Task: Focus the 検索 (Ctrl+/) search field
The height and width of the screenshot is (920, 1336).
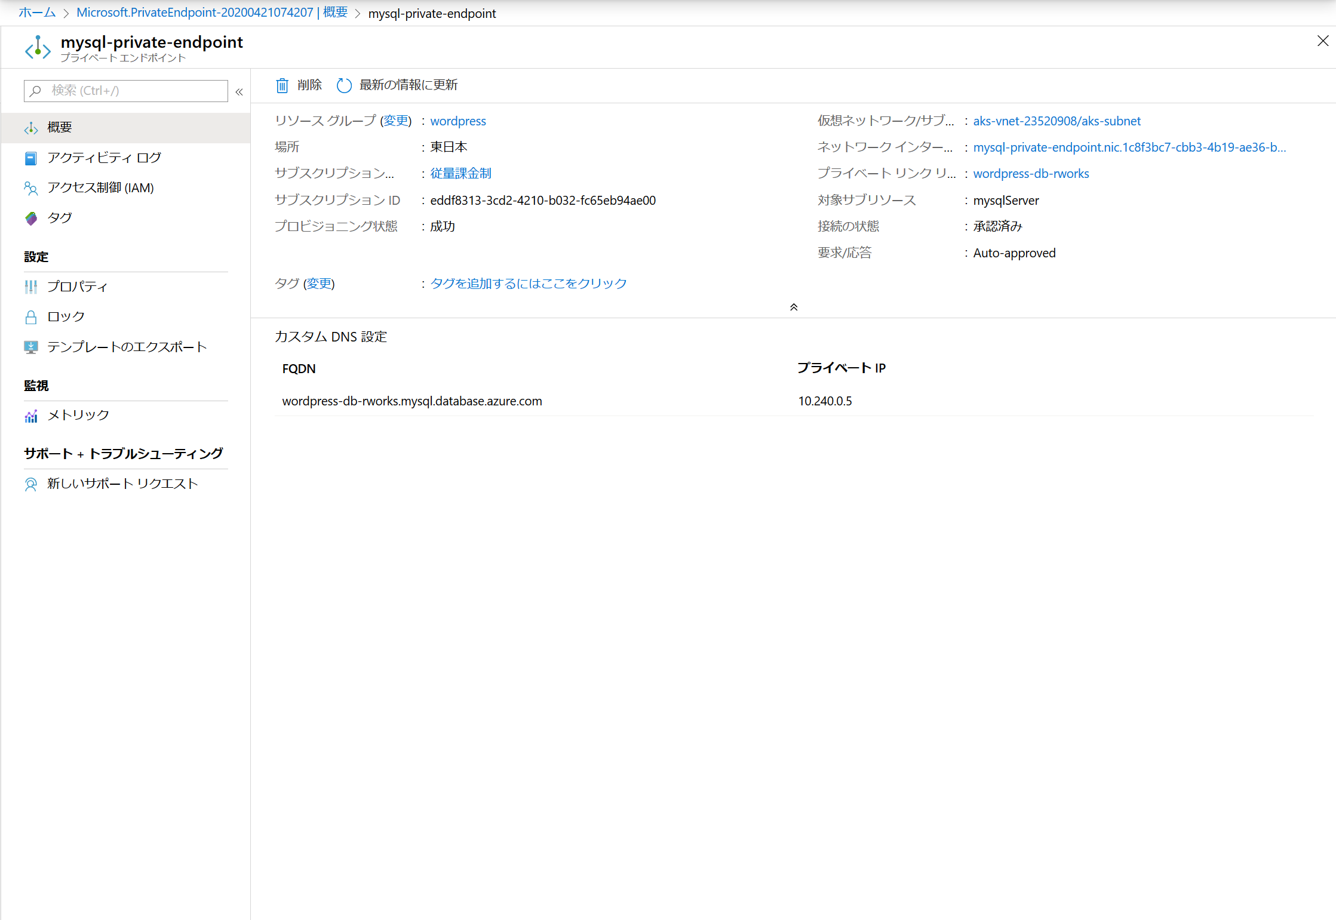Action: pos(126,91)
